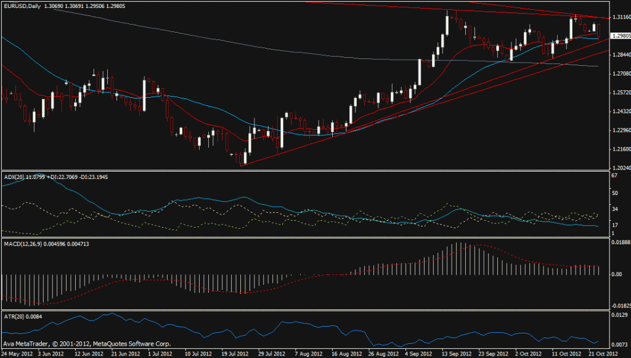
Task: Click the 0.0129 ATR scale label
Action: (617, 315)
